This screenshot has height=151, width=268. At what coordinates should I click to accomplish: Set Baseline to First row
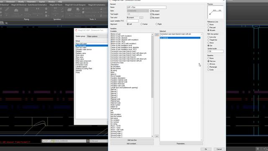click(209, 61)
